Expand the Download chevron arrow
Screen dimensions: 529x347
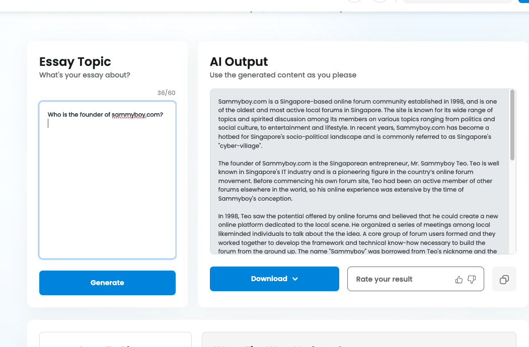(295, 279)
